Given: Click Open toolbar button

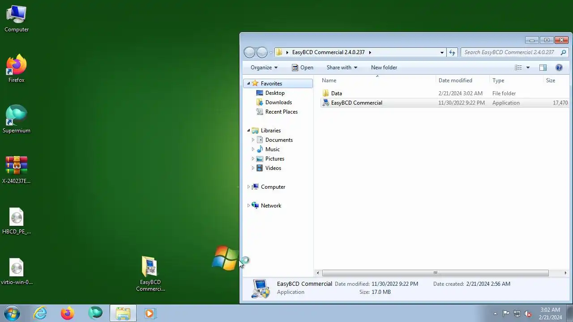Looking at the screenshot, I should (303, 68).
